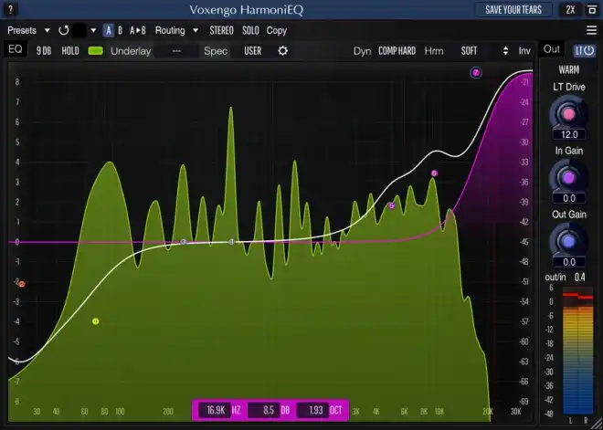The height and width of the screenshot is (430, 603).
Task: Click the out/in 0.4 readout
Action: point(579,277)
